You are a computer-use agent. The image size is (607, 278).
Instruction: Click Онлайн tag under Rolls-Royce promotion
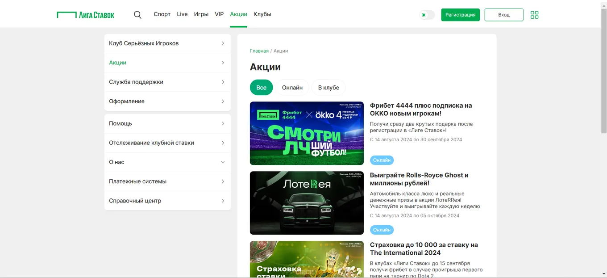[382, 230]
